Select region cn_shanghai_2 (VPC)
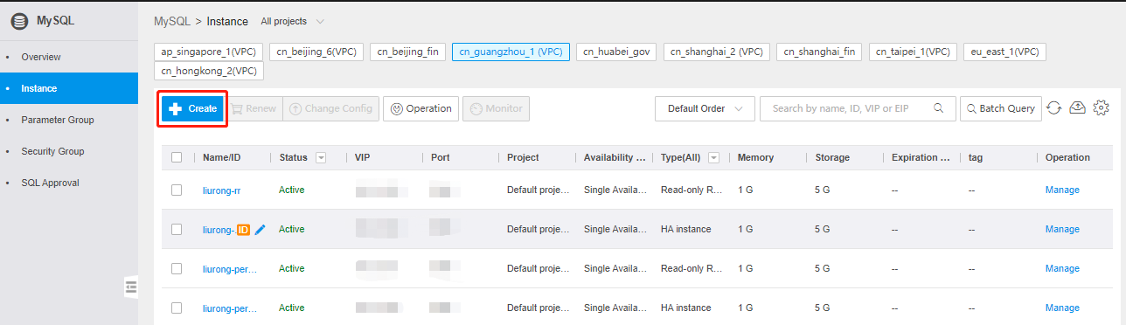 tap(717, 52)
